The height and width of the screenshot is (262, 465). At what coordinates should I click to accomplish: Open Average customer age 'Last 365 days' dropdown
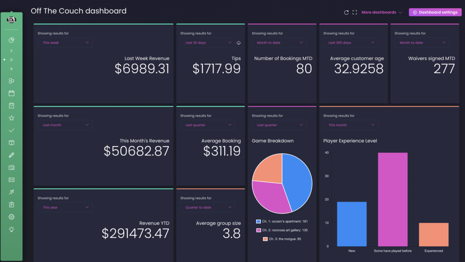point(351,43)
